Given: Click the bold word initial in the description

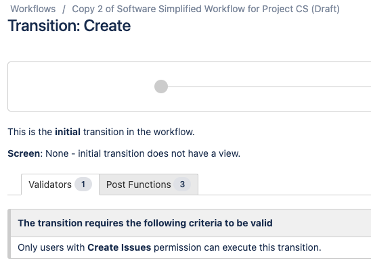Looking at the screenshot, I should 68,132.
